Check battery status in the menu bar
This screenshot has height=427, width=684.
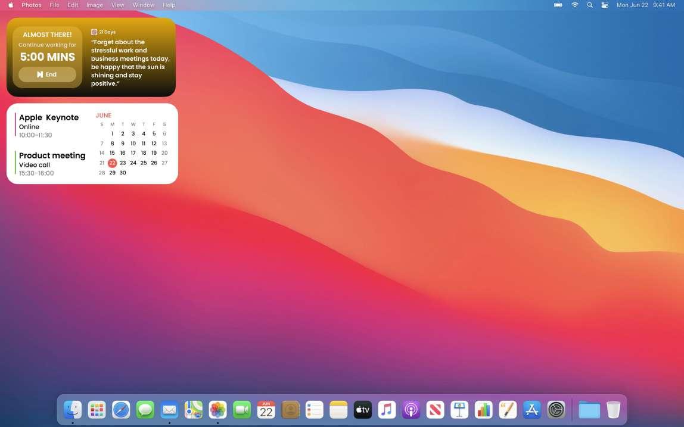[x=558, y=5]
